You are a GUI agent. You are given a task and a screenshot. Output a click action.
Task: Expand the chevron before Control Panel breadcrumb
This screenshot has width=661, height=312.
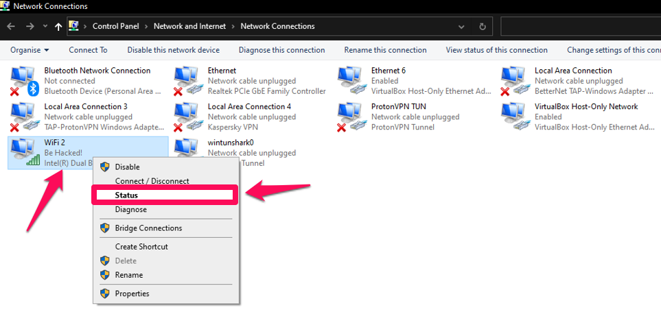click(85, 26)
